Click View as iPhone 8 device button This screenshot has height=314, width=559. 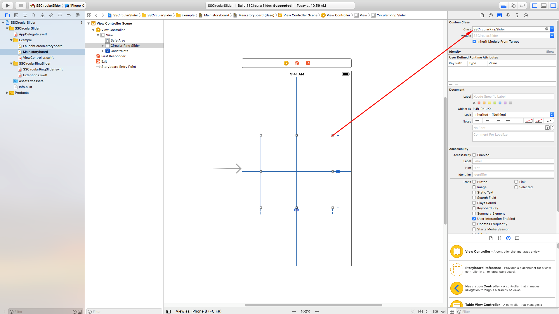[x=199, y=311]
